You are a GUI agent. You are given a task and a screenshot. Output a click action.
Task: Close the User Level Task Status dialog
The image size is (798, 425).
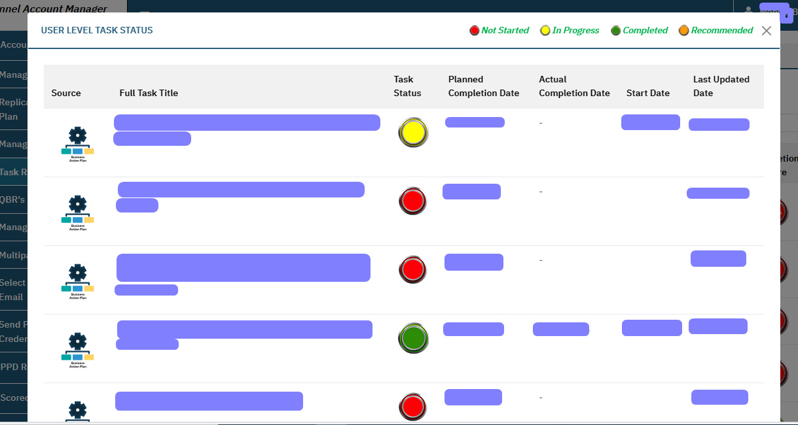pos(767,31)
